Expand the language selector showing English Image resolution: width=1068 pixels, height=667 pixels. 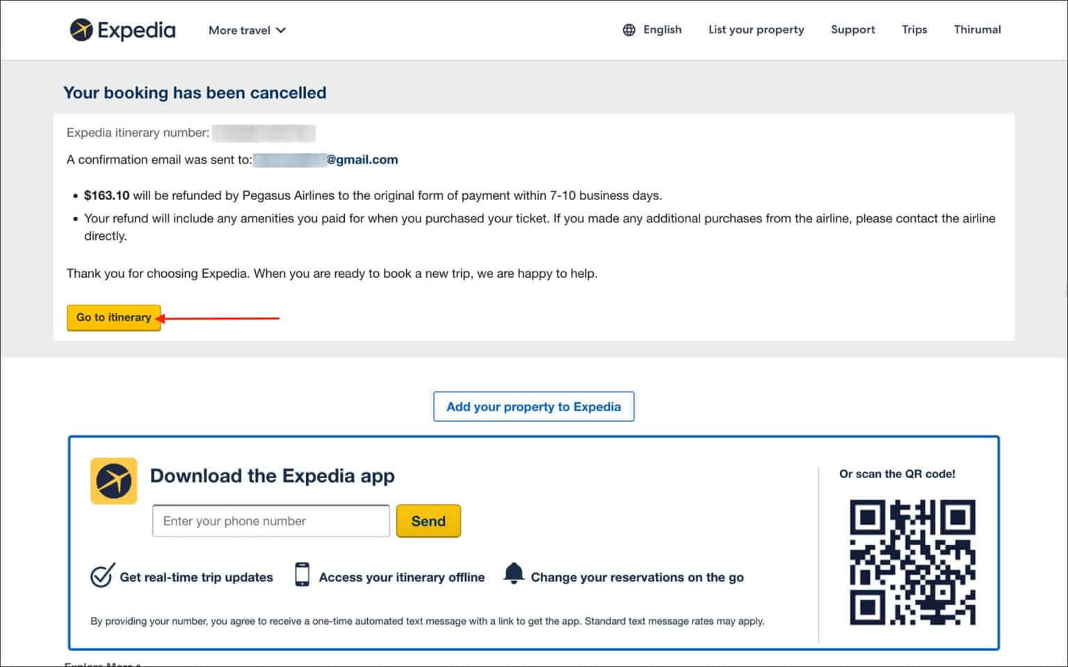click(x=661, y=29)
